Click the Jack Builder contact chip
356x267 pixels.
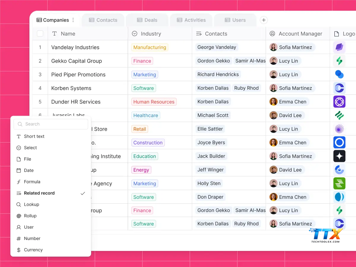point(211,156)
